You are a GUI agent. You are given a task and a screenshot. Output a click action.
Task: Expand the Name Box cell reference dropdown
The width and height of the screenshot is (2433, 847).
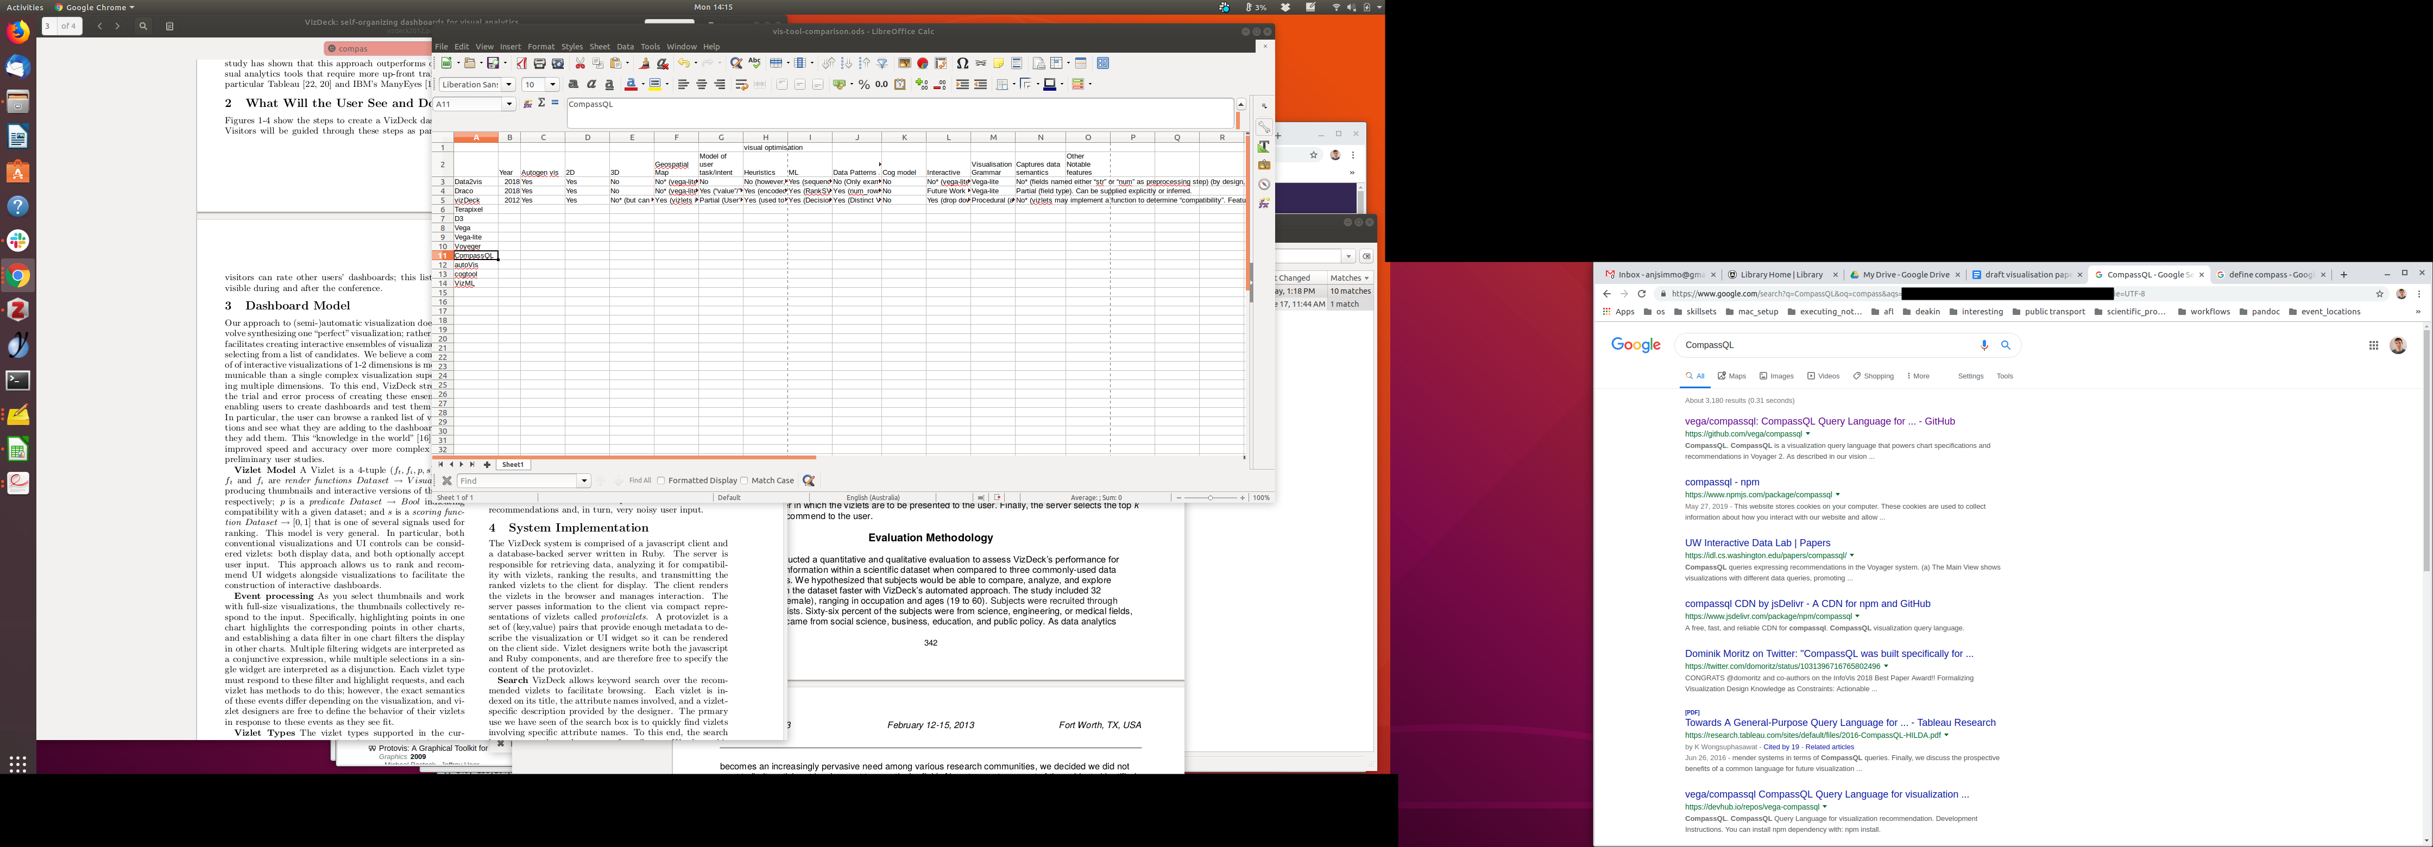click(x=509, y=104)
